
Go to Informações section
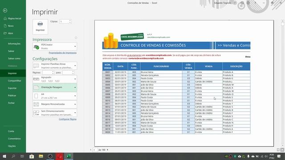(13, 44)
